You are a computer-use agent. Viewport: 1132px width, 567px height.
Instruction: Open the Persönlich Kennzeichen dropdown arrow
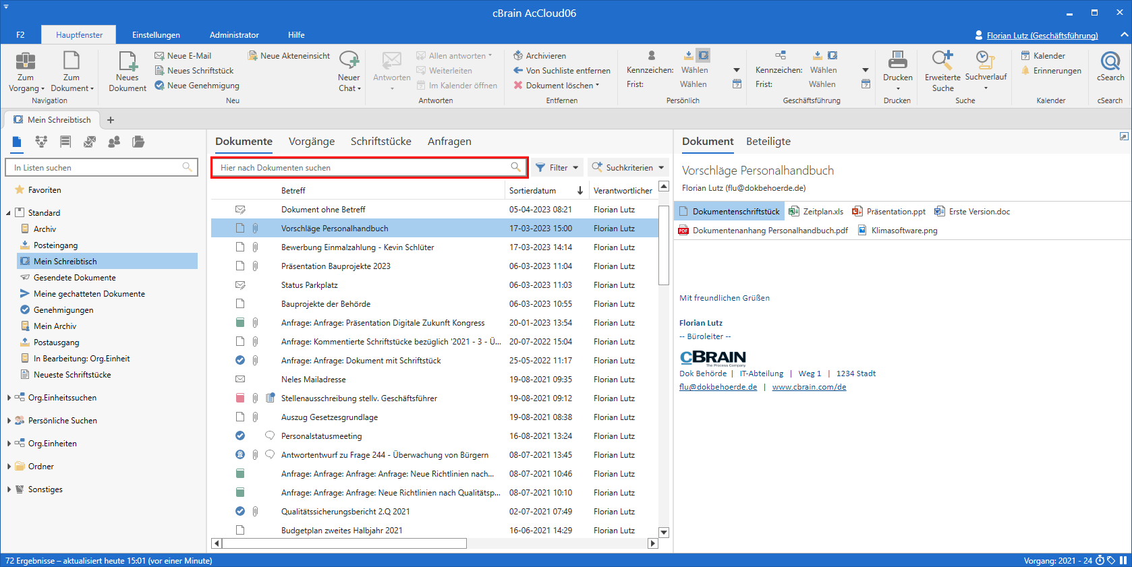[737, 70]
